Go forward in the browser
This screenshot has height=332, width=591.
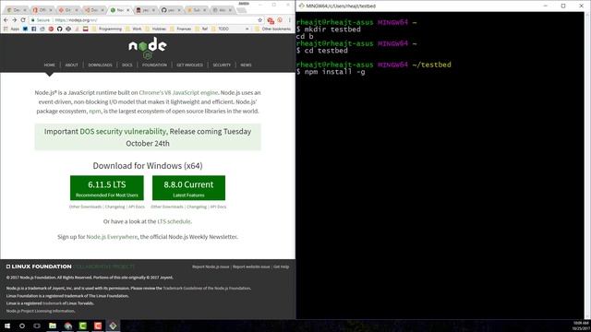(x=15, y=20)
